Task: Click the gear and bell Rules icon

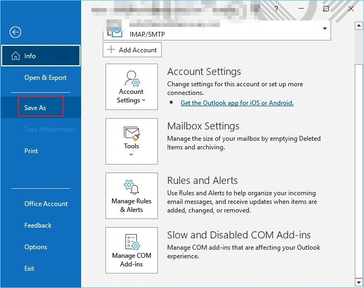Action: tap(131, 187)
